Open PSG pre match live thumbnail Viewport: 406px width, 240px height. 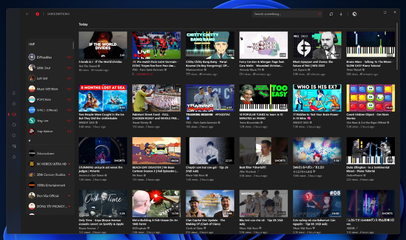[156, 45]
